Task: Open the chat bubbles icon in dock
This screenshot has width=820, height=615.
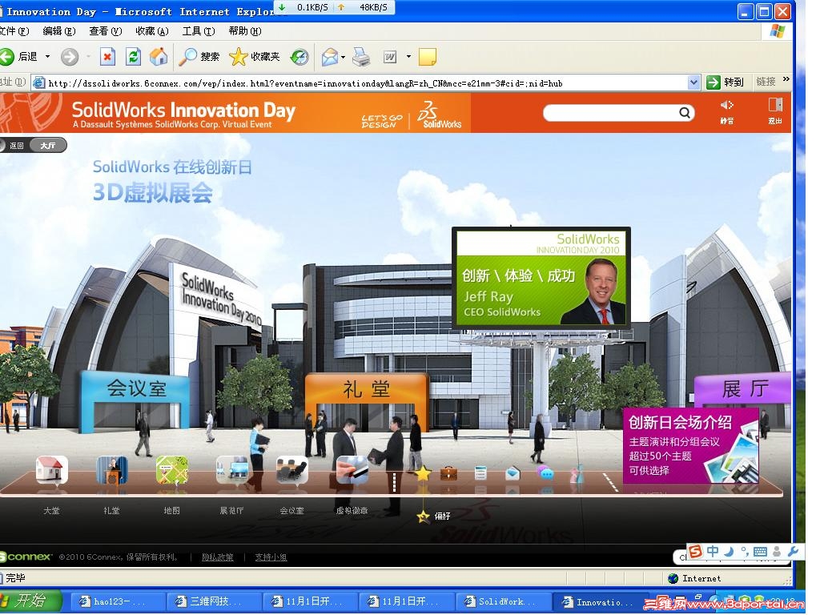Action: [545, 473]
